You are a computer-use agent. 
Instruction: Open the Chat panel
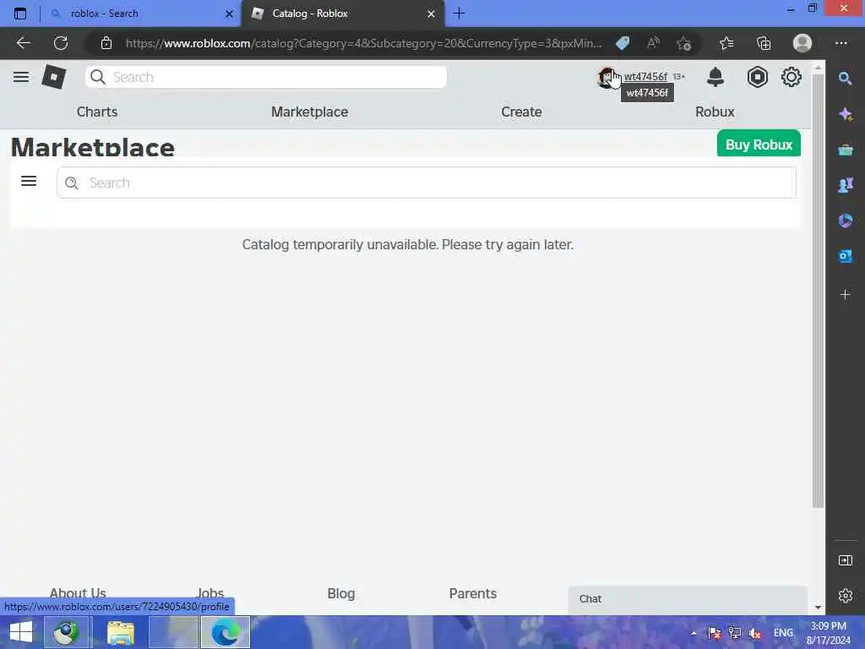pos(688,599)
